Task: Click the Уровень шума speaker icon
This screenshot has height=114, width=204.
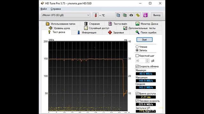Action: point(50,28)
